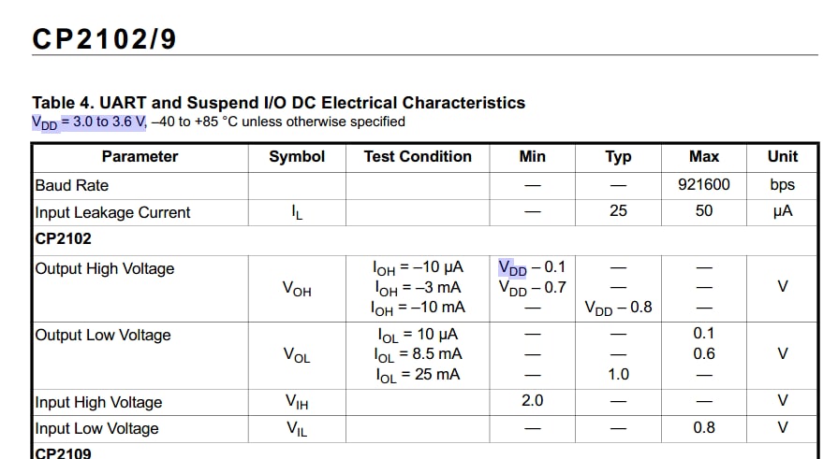The height and width of the screenshot is (459, 838).
Task: Click the VOH symbol cell
Action: [297, 289]
